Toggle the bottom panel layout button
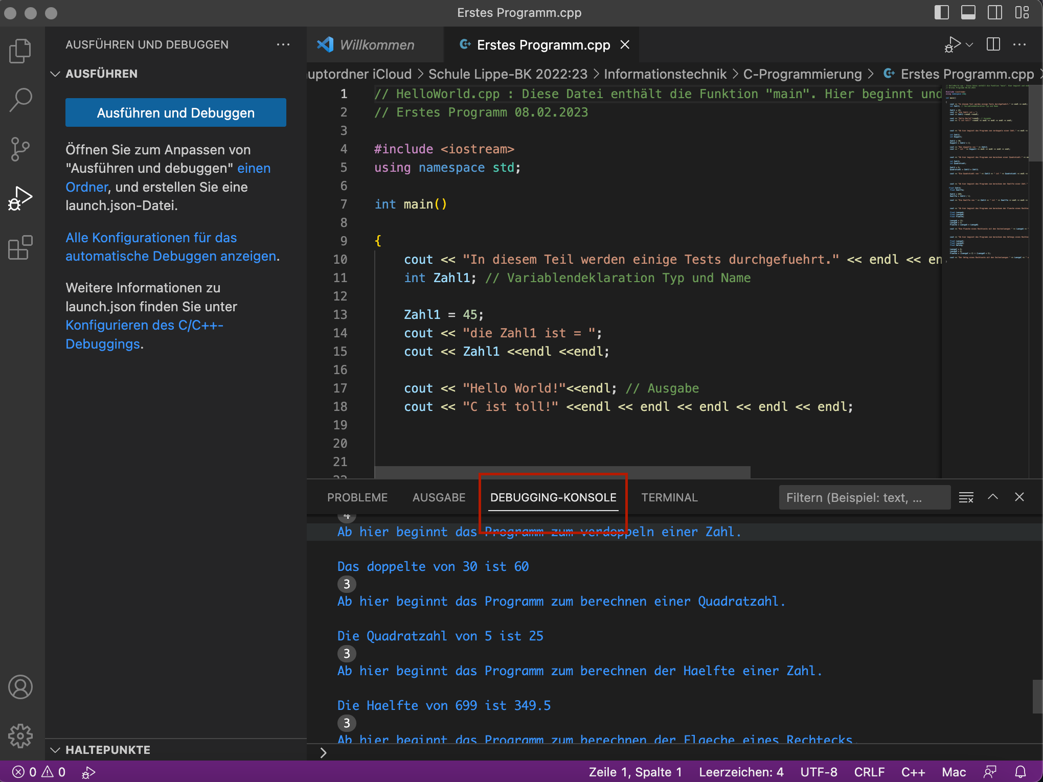The width and height of the screenshot is (1043, 782). point(968,12)
